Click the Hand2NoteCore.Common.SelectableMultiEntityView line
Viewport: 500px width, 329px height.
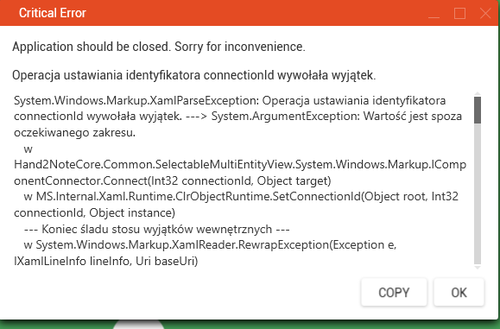240,164
